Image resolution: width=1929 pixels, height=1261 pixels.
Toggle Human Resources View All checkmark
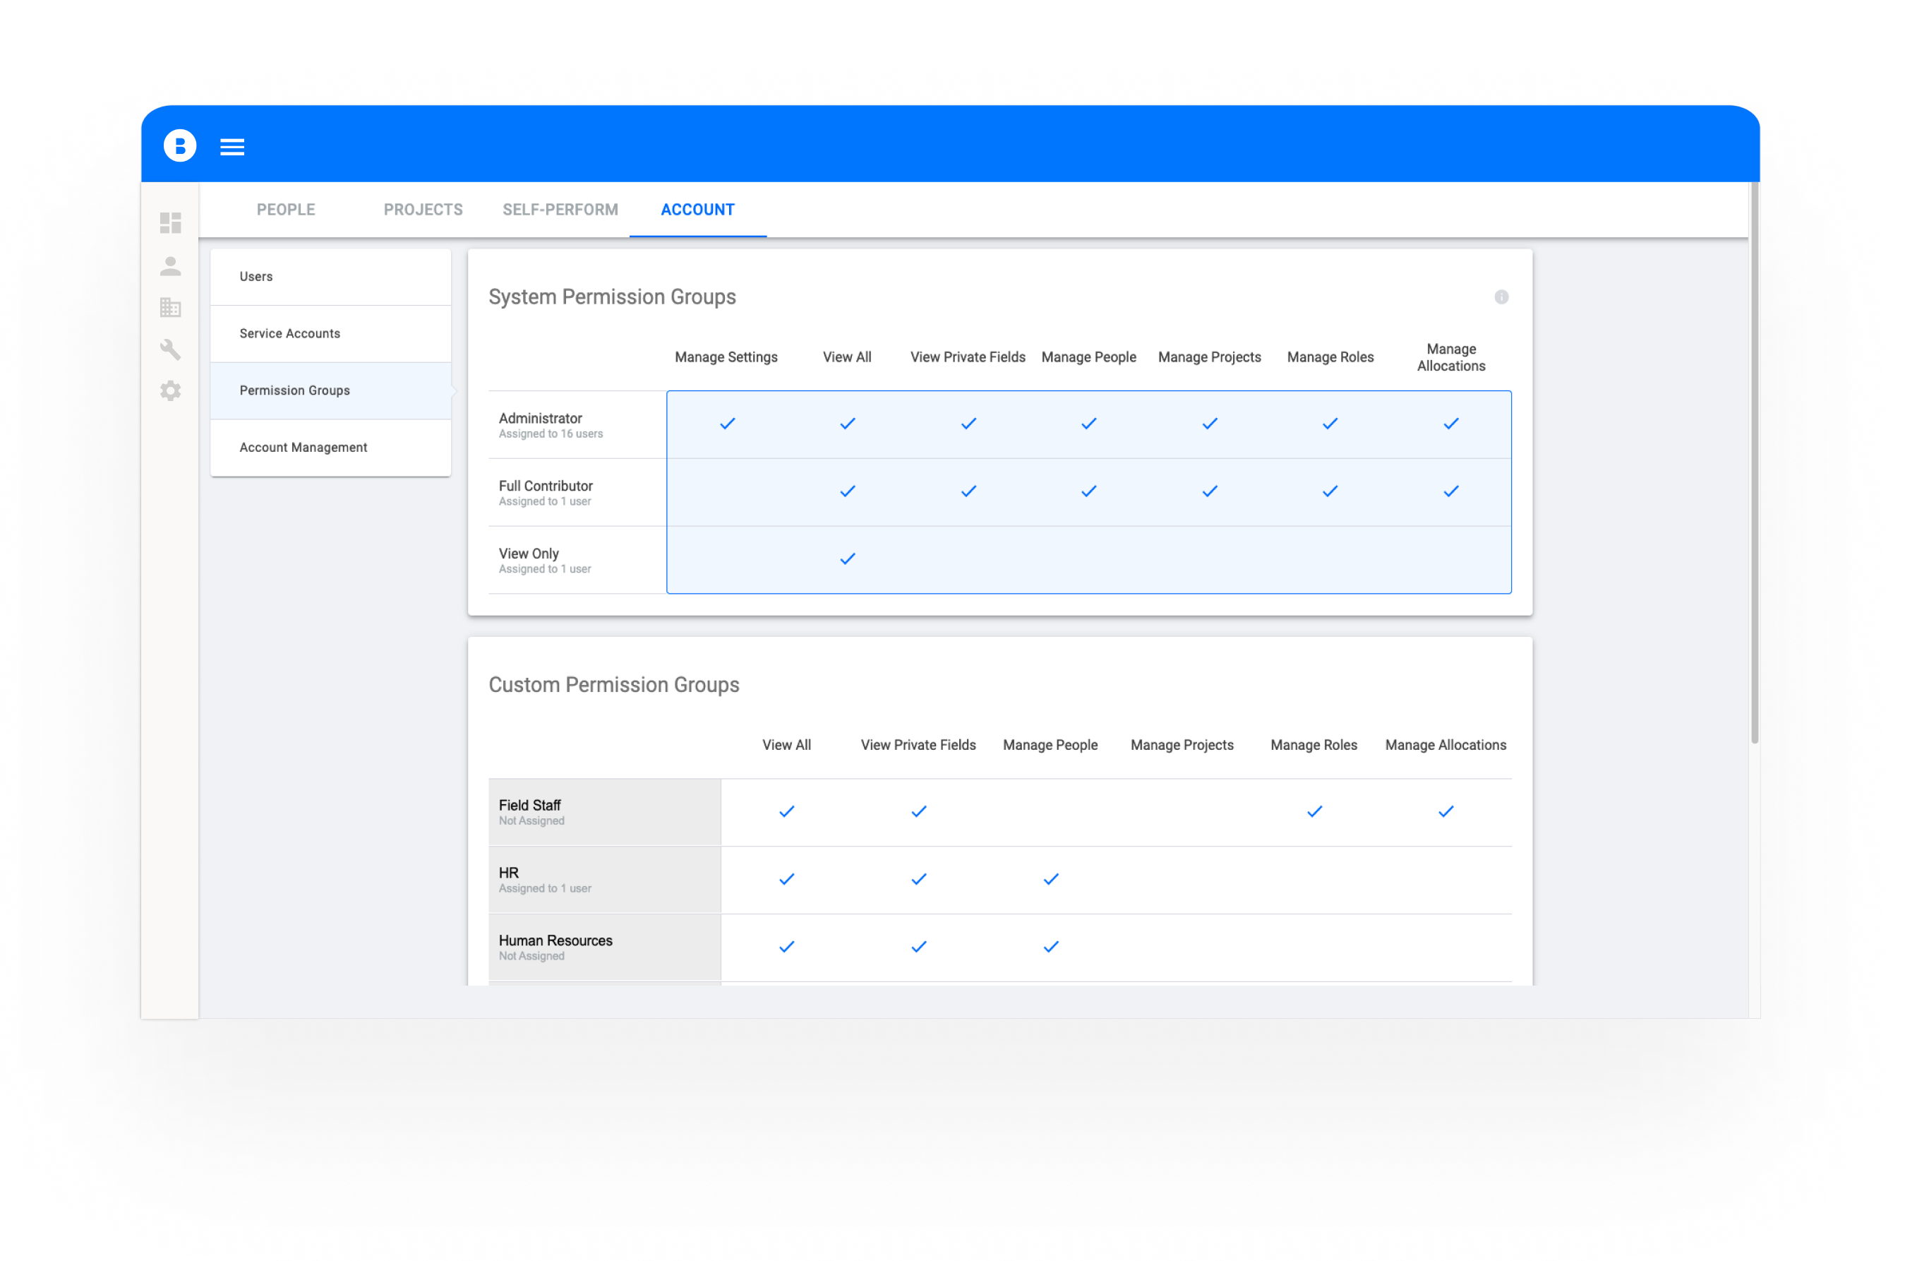(x=786, y=946)
